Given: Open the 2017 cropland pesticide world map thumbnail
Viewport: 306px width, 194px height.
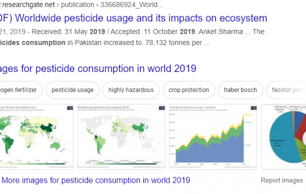Looking at the screenshot, I should tap(37, 137).
